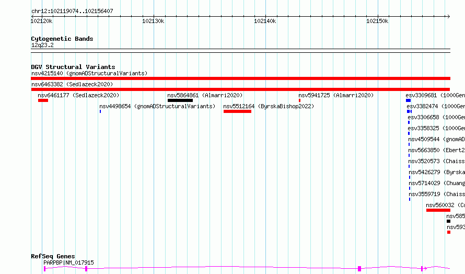Open variant nsv6463382 Sedlazeck2020 label
Image resolution: width=465 pixels, height=274 pixels.
[x=72, y=84]
